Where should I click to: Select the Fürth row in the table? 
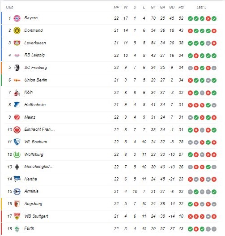point(112,229)
